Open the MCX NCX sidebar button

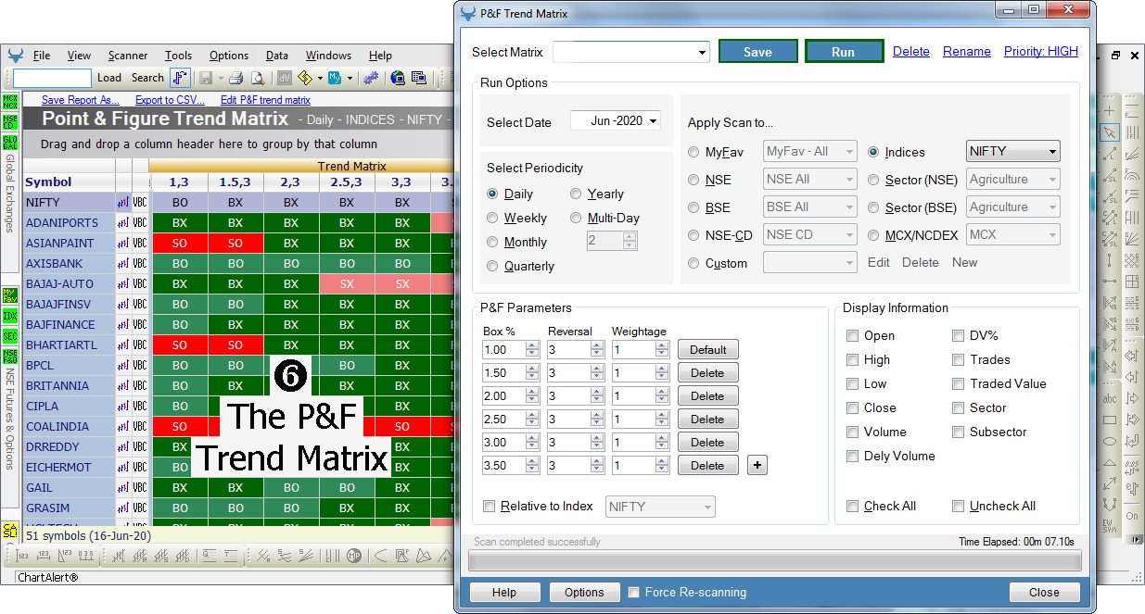click(10, 101)
